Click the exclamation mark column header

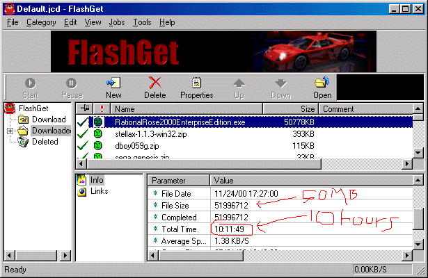(102, 108)
